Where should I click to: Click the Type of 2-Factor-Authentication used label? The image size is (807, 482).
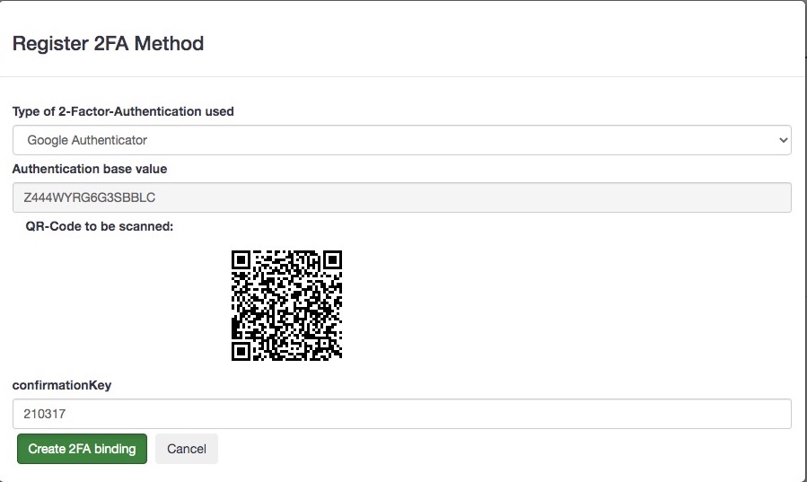point(123,111)
